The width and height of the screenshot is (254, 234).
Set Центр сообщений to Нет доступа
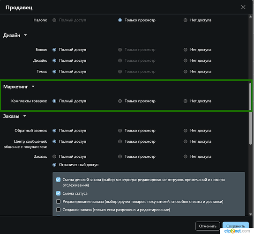point(185,142)
